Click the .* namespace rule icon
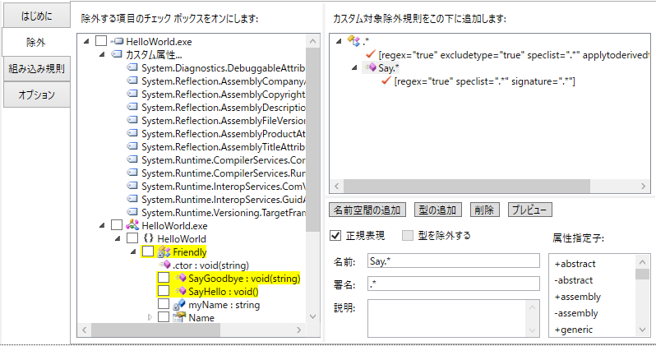Image resolution: width=656 pixels, height=346 pixels. tap(353, 40)
